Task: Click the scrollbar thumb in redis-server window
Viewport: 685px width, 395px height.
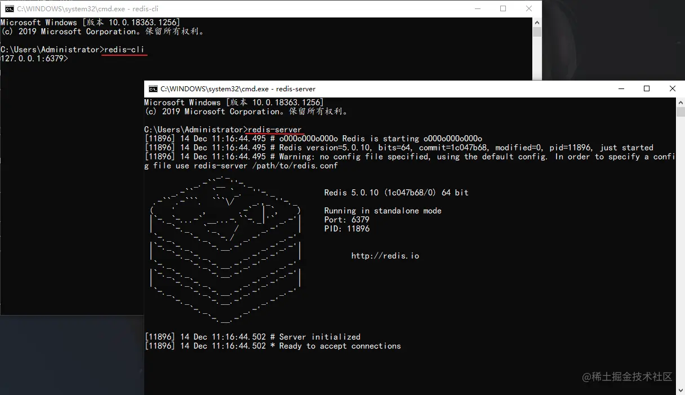Action: pyautogui.click(x=680, y=112)
